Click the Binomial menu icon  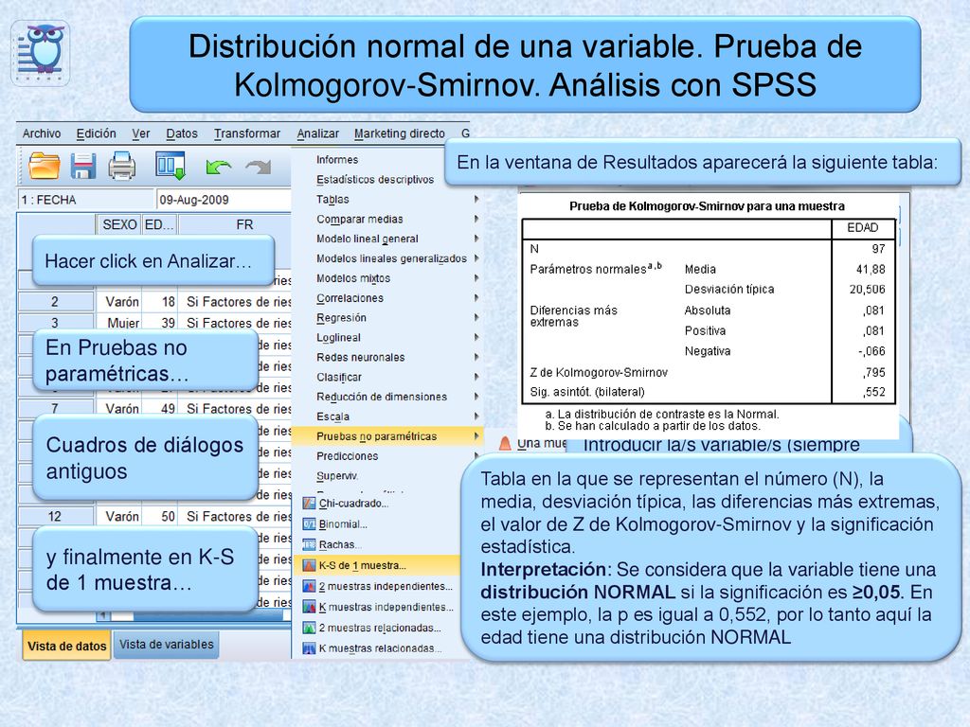(x=310, y=524)
